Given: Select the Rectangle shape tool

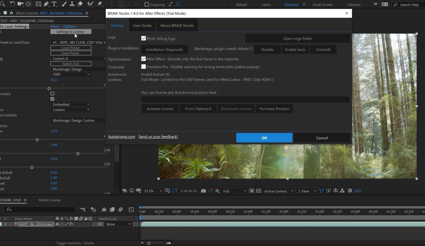Looking at the screenshot, I should [x=38, y=4].
